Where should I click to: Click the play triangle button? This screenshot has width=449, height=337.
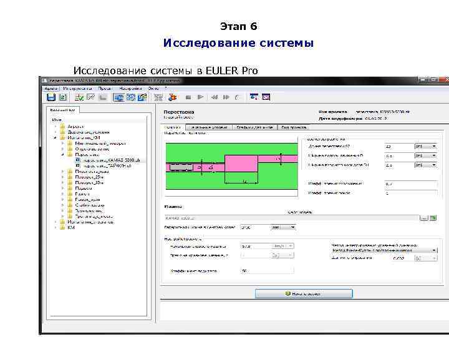200,97
